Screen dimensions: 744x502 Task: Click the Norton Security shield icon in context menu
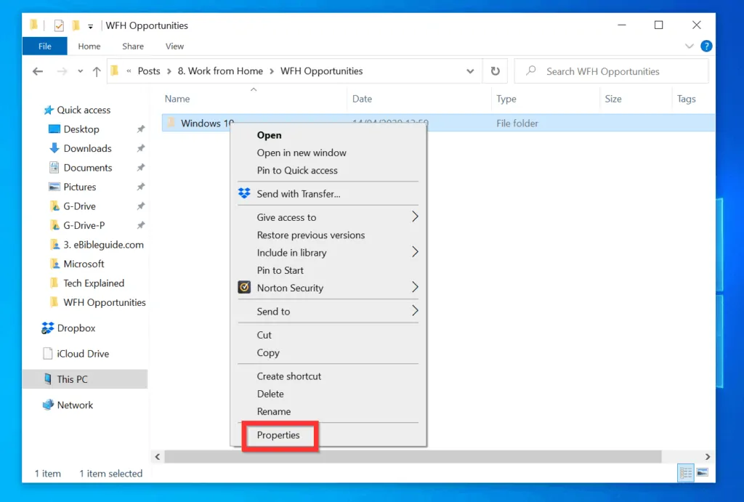244,288
